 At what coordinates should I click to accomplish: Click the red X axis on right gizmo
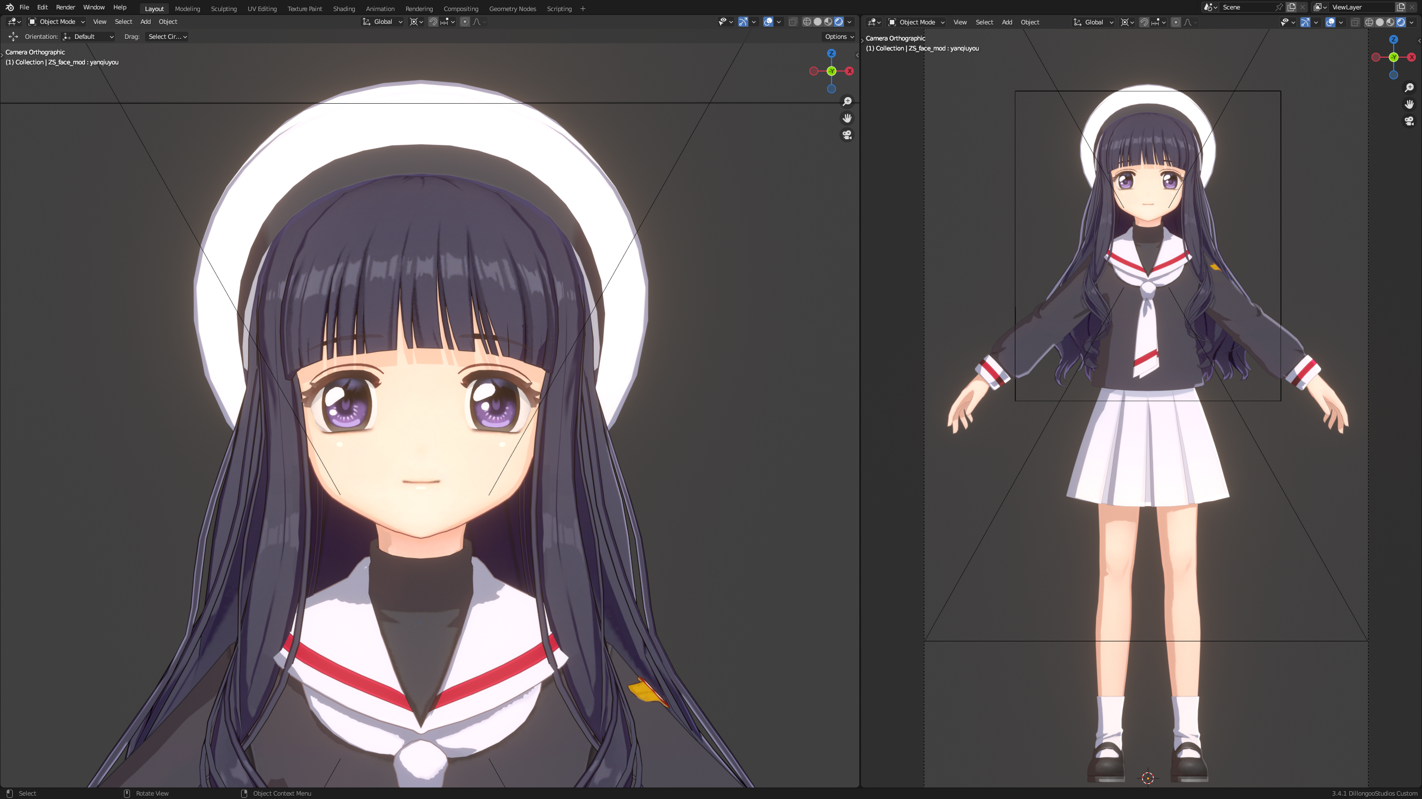[1411, 57]
